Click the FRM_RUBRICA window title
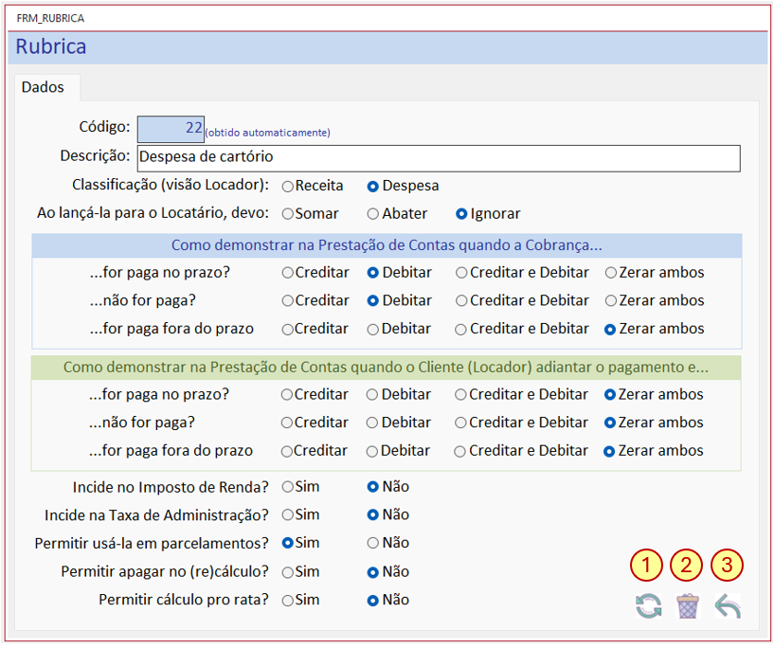 [50, 18]
